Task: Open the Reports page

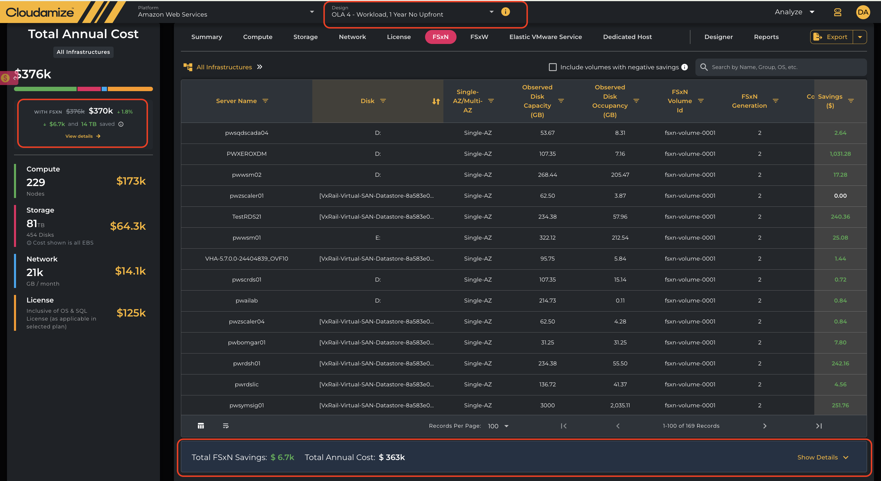Action: [766, 37]
